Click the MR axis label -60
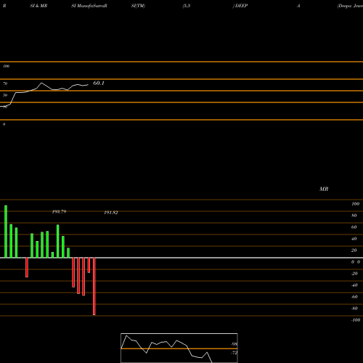This screenshot has width=363, height=363. (354, 297)
